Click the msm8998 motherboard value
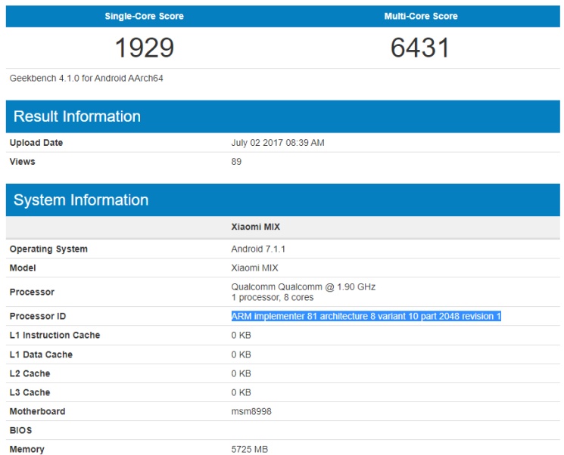Viewport: 564px width, 455px height. pos(251,411)
